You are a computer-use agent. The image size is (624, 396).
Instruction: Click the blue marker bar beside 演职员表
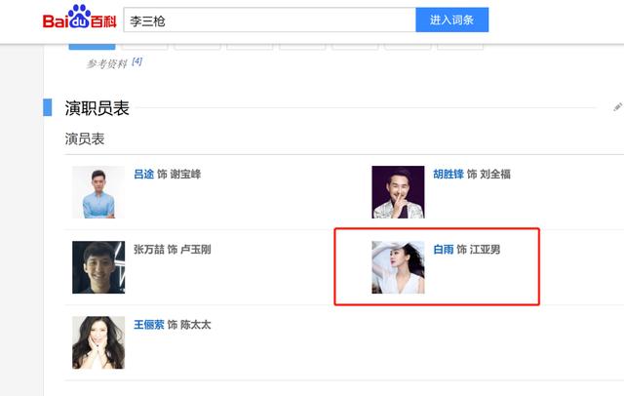(x=48, y=107)
